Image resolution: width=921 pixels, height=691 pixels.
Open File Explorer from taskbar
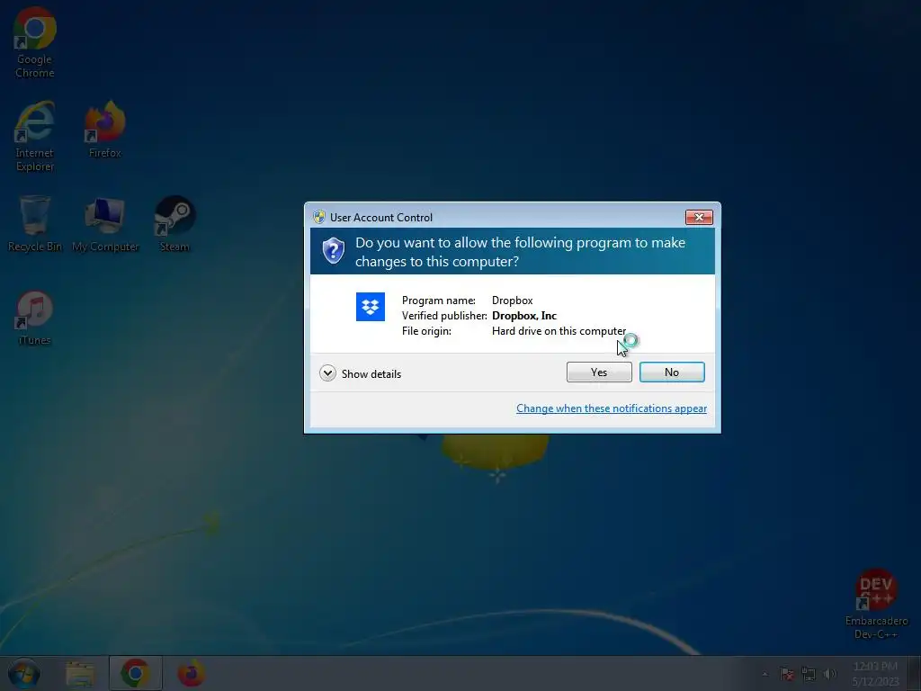click(x=79, y=673)
